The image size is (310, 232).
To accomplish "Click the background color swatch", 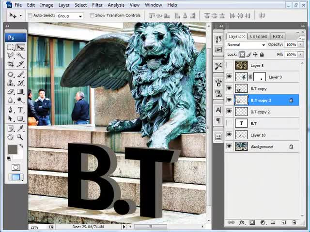I will [x=20, y=157].
